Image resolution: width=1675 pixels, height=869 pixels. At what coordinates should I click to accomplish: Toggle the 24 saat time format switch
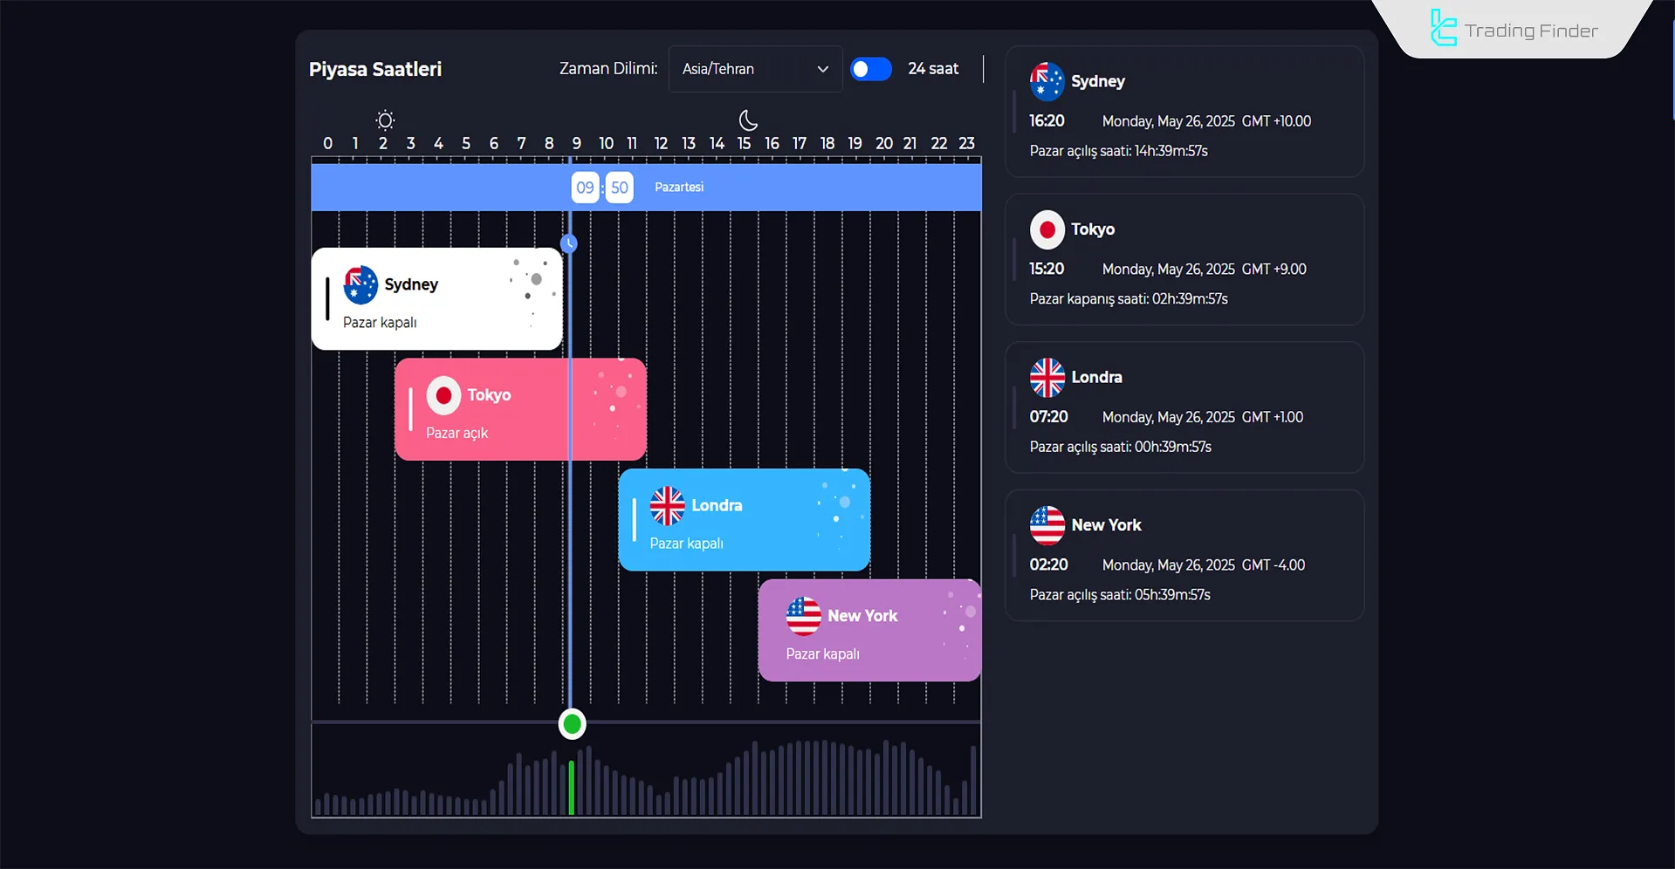tap(871, 69)
